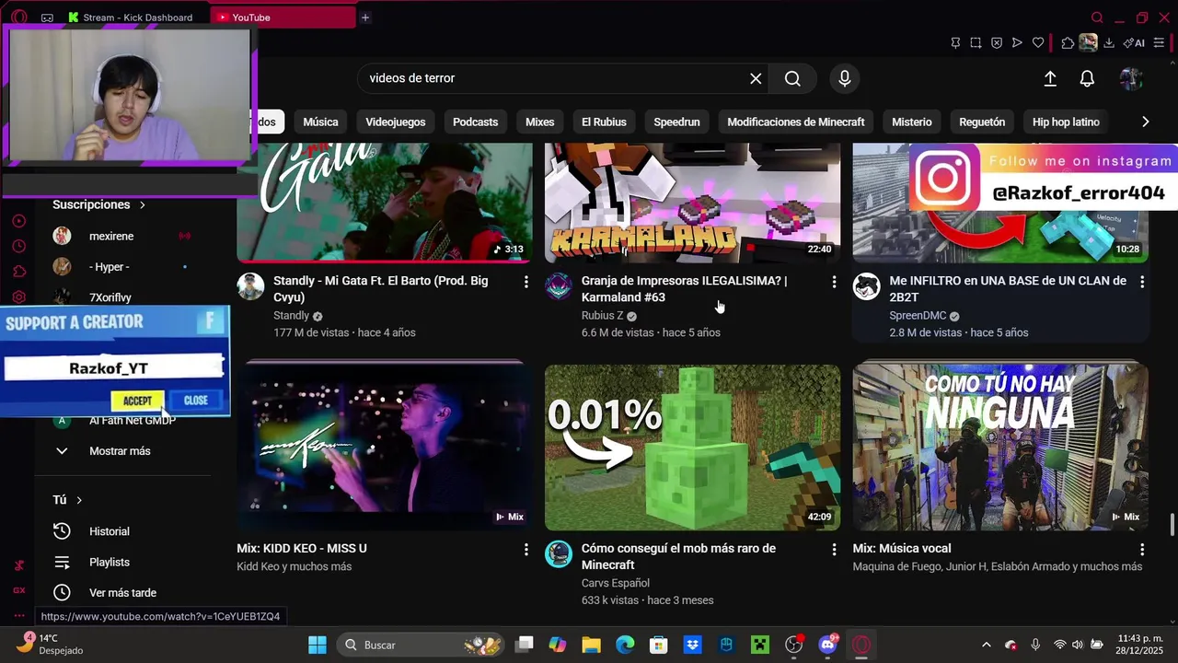
Task: Open the Mix: KIDD KEO - MISS U thumbnail
Action: click(385, 448)
